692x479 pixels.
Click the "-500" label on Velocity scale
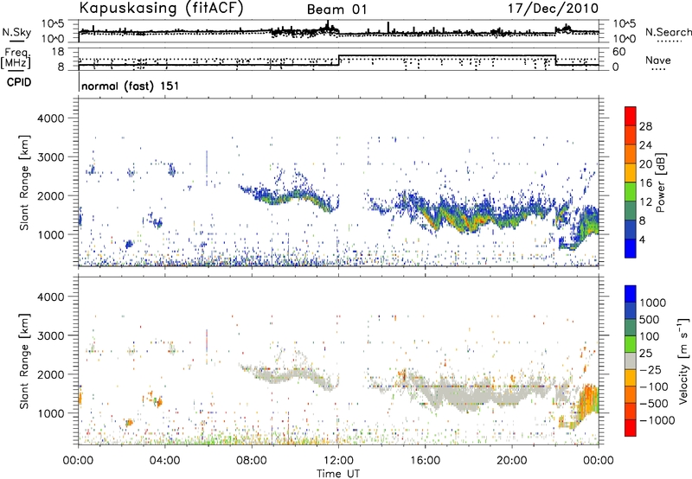coord(654,404)
